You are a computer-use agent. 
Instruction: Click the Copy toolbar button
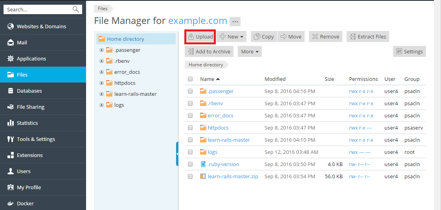(264, 37)
